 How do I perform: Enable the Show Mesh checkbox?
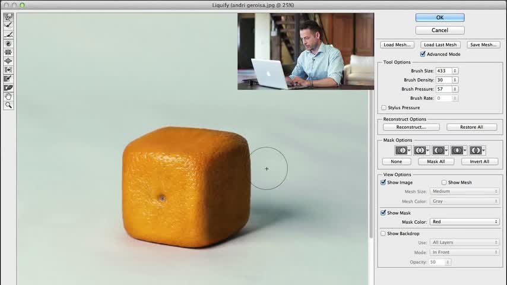[x=444, y=182]
